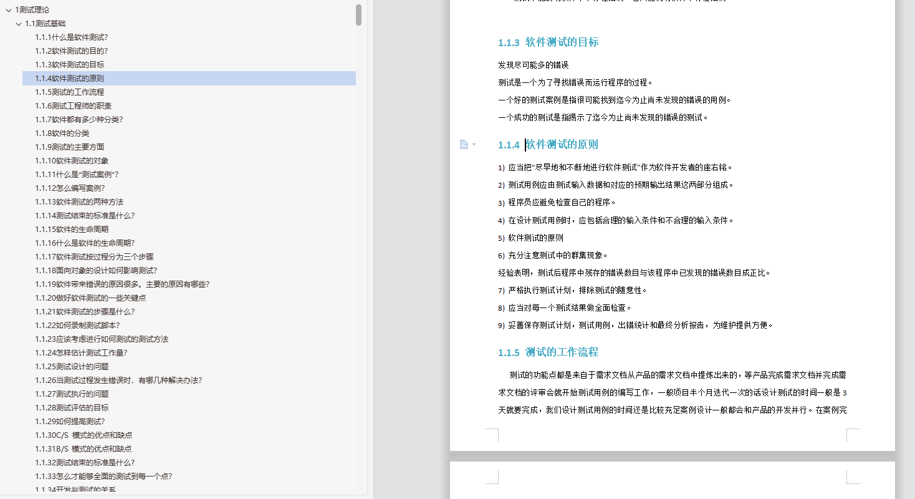Navigate to 1.1.30C/S 模式的优点和缺点
The width and height of the screenshot is (915, 499).
pos(84,435)
